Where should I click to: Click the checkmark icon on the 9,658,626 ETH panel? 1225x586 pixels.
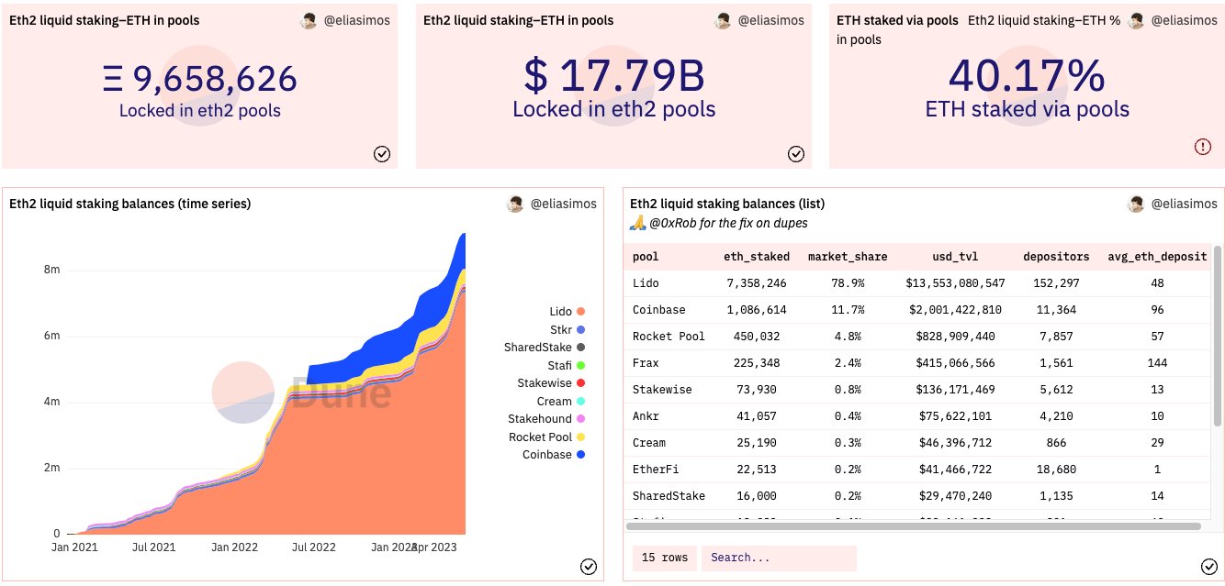tap(382, 154)
